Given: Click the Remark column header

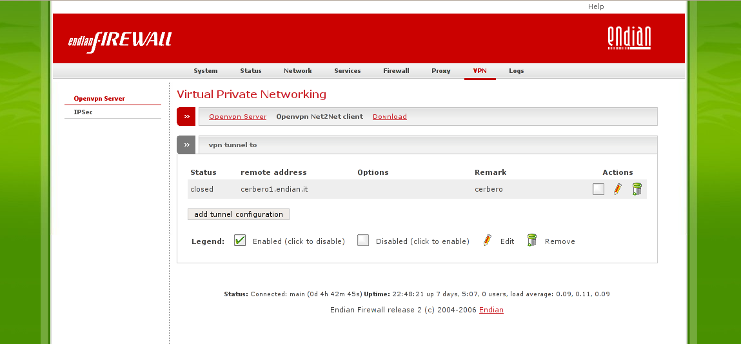Looking at the screenshot, I should click(491, 172).
